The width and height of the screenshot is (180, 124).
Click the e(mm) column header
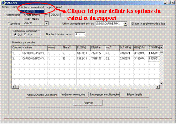tap(55, 48)
